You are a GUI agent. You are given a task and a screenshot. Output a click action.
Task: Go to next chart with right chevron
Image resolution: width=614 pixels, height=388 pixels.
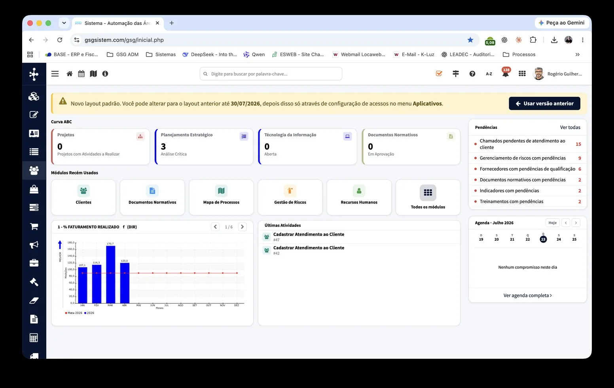[x=243, y=227]
